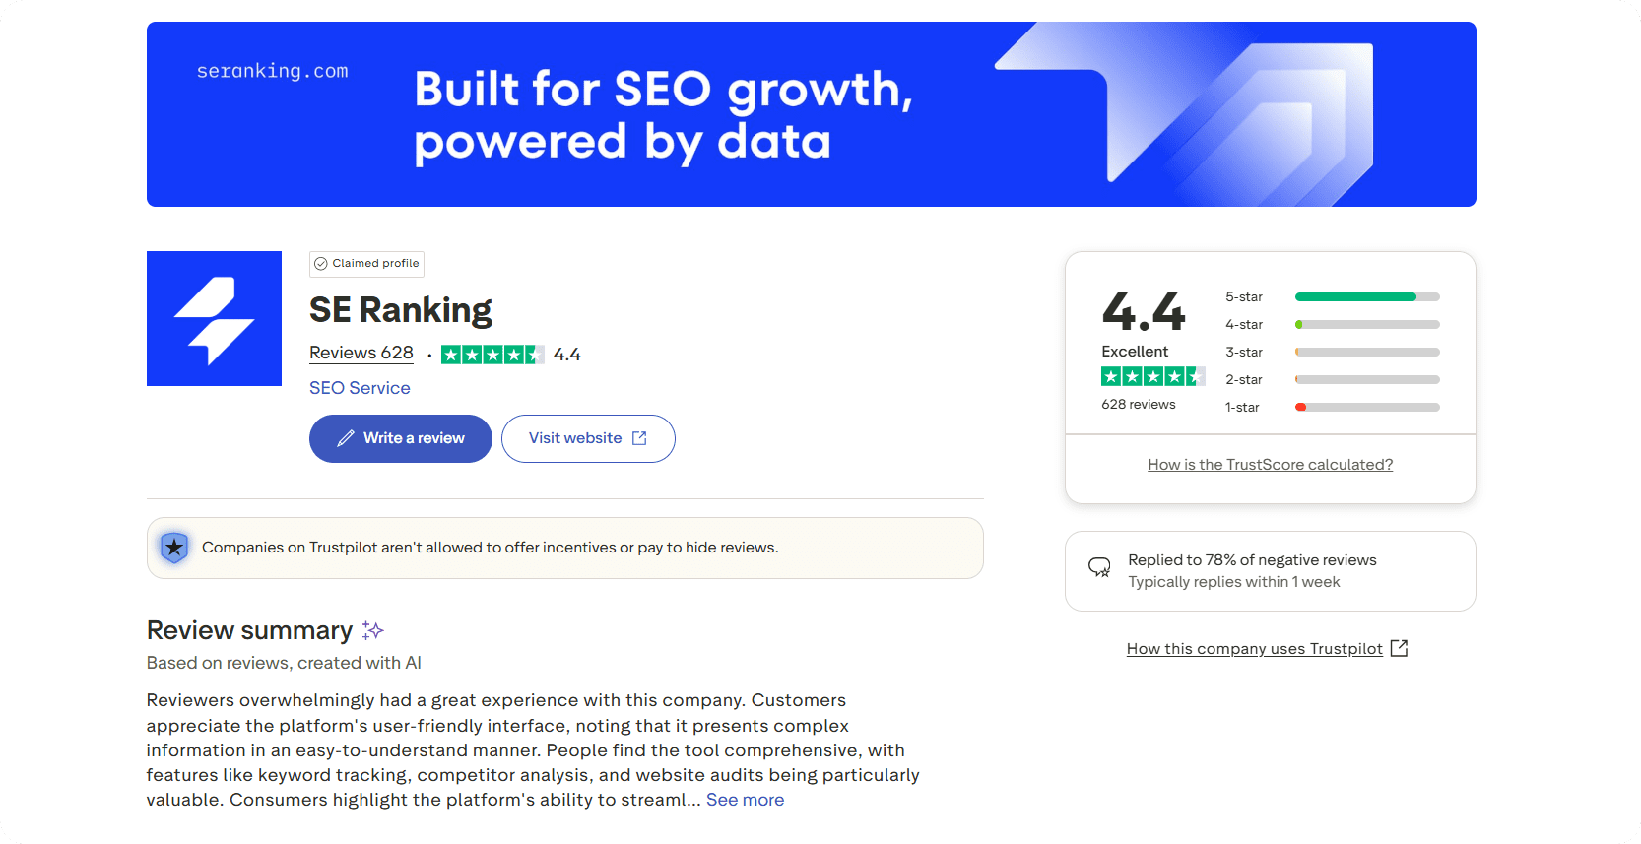
Task: Expand summary with See more
Action: (745, 800)
